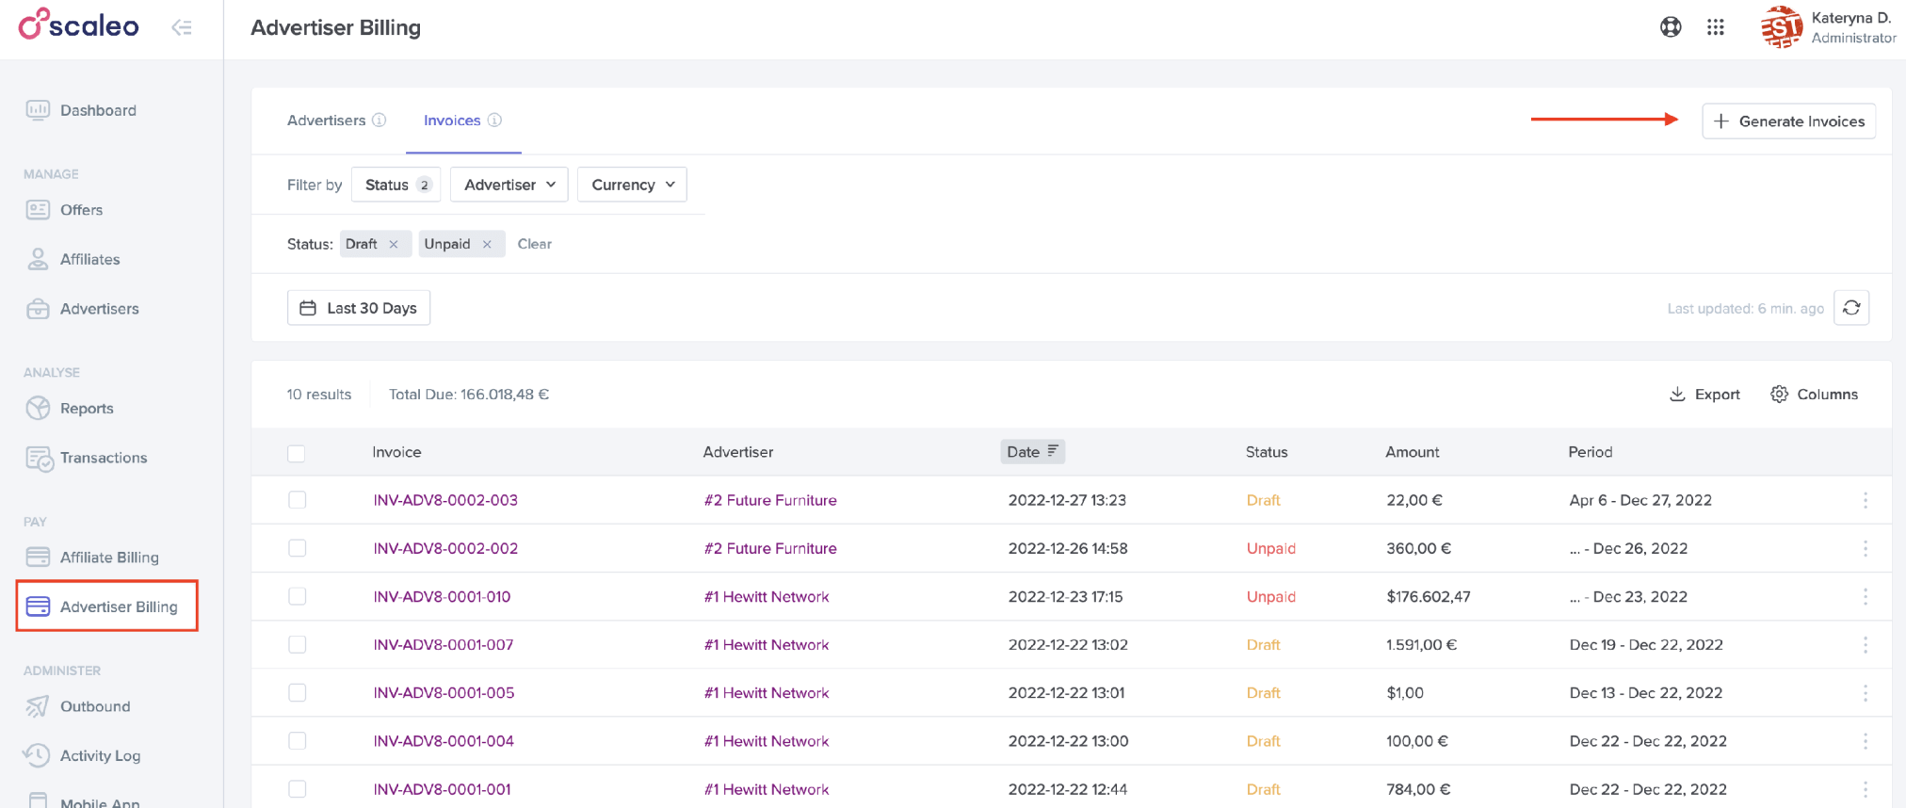Screen dimensions: 1906x808
Task: Open the Currency filter dropdown
Action: [632, 185]
